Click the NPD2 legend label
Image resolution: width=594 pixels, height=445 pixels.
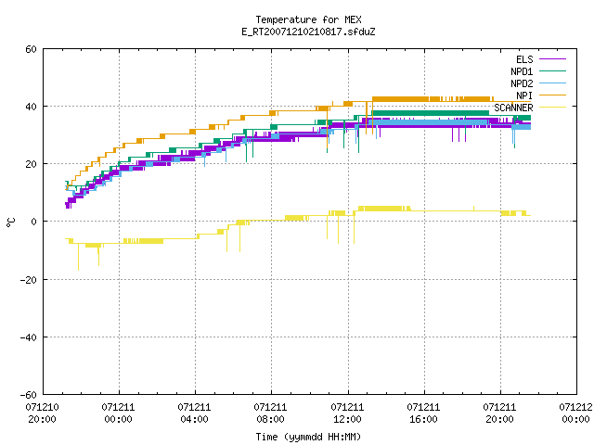click(x=522, y=83)
